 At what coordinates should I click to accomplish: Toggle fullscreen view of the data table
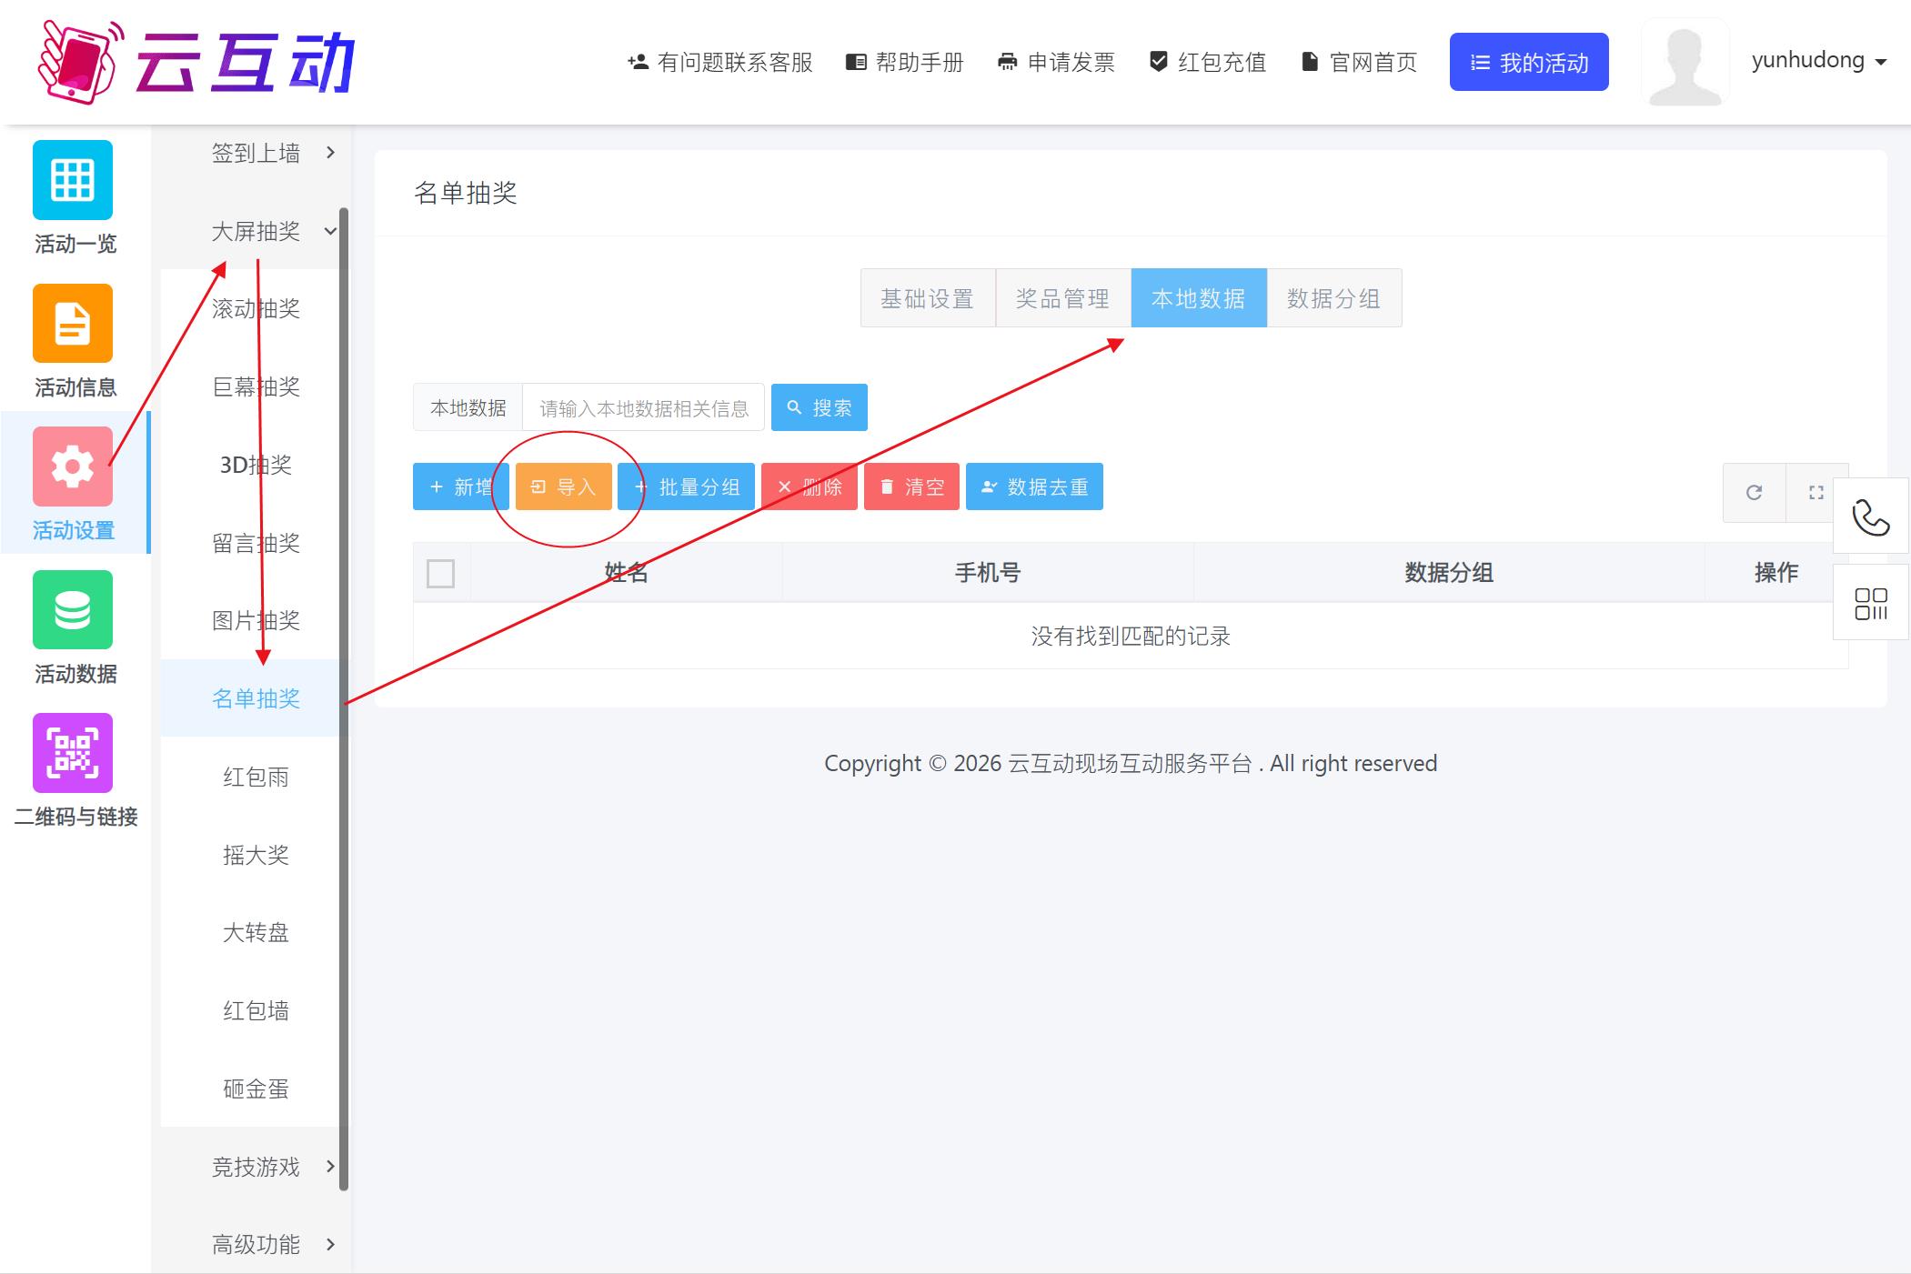(x=1816, y=493)
